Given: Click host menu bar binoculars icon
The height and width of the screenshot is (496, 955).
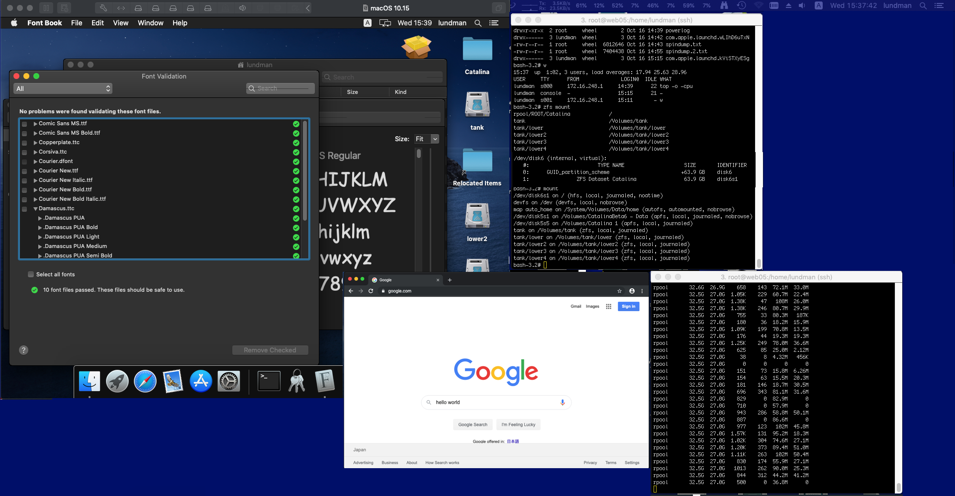Looking at the screenshot, I should [724, 5].
